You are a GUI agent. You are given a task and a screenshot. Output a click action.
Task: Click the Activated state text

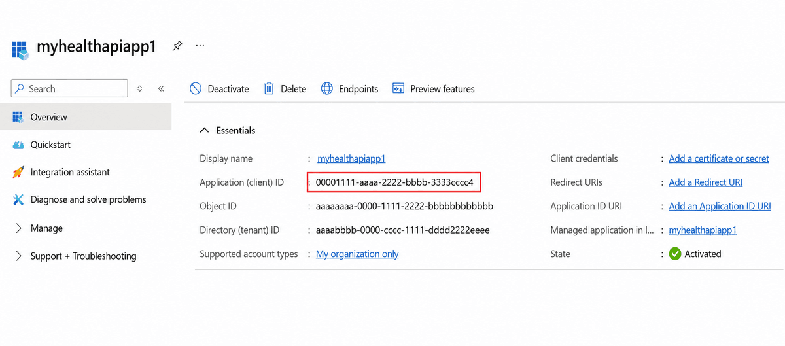[x=703, y=254]
